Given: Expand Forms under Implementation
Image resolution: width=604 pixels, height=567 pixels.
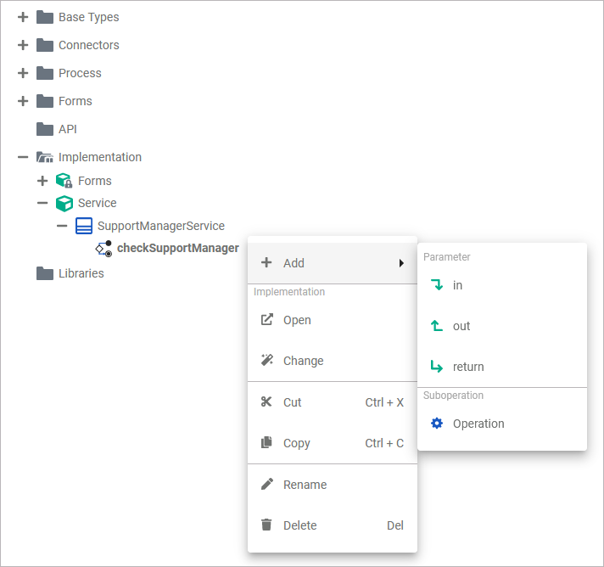Looking at the screenshot, I should click(42, 181).
